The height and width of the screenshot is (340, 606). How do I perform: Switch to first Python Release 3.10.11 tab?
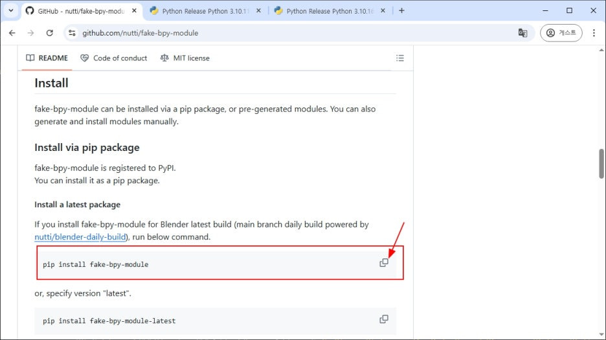(x=206, y=11)
